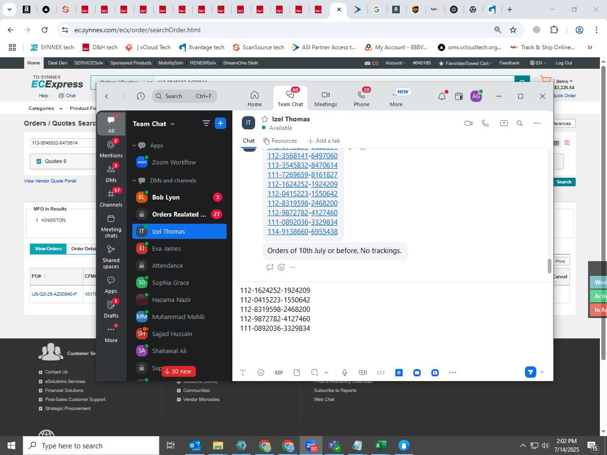Open the Account dropdown on Synnex header
This screenshot has width=607, height=455.
click(x=395, y=63)
